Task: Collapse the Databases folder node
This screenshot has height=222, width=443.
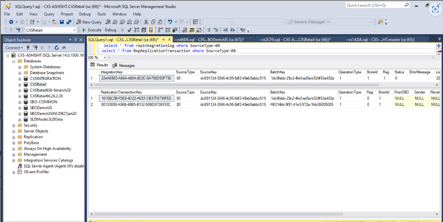Action: pyautogui.click(x=14, y=61)
